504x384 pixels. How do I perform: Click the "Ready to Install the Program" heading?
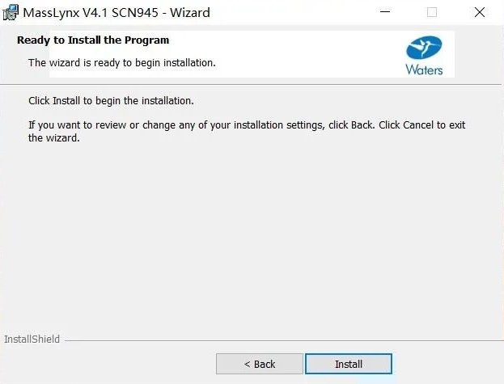pyautogui.click(x=93, y=40)
